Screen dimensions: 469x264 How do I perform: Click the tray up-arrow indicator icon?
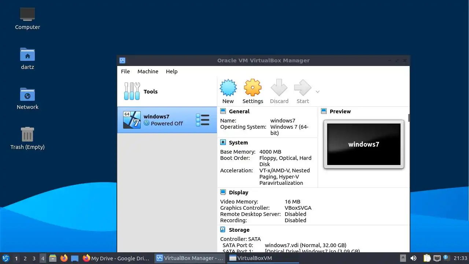(403, 258)
